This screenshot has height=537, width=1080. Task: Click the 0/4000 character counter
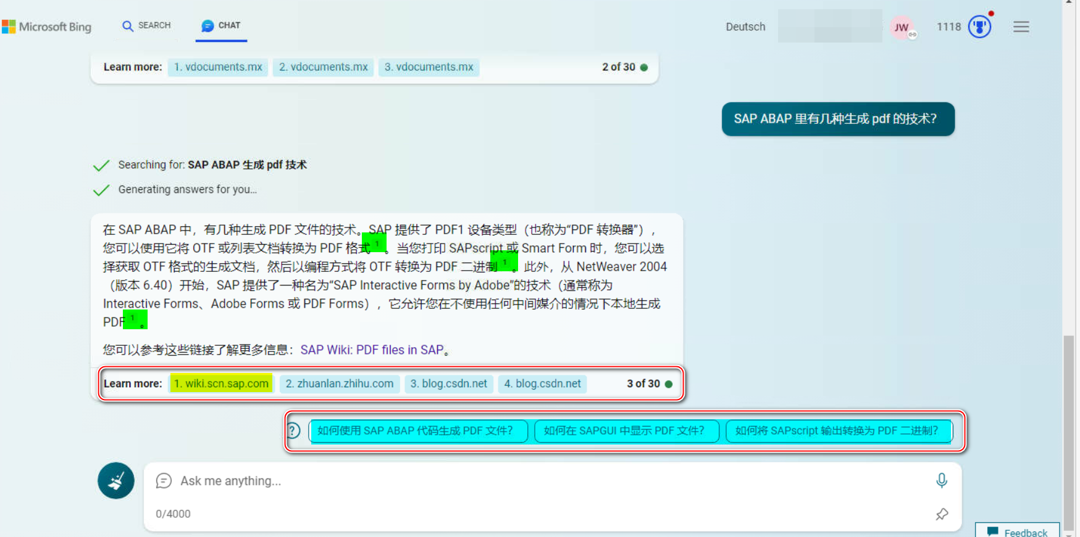coord(173,514)
